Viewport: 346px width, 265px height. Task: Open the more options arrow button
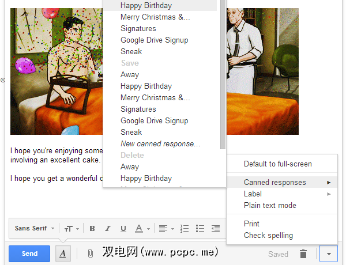point(329,253)
